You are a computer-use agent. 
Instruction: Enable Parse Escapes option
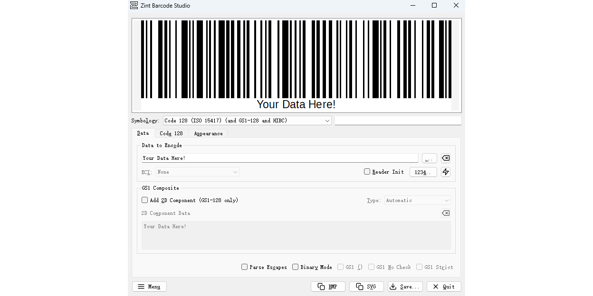[244, 267]
